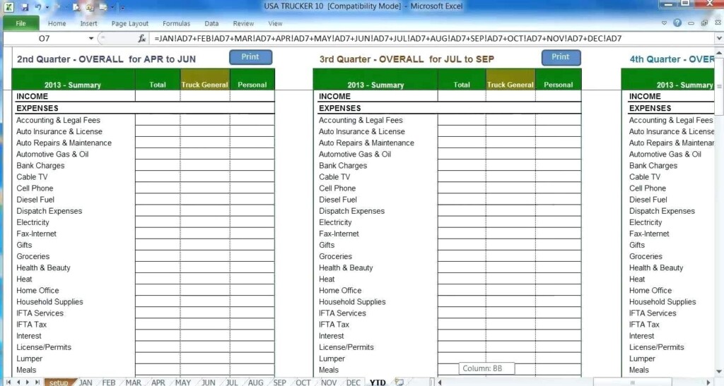Minimize the ribbon with the caret icon
This screenshot has width=724, height=386.
pos(664,23)
